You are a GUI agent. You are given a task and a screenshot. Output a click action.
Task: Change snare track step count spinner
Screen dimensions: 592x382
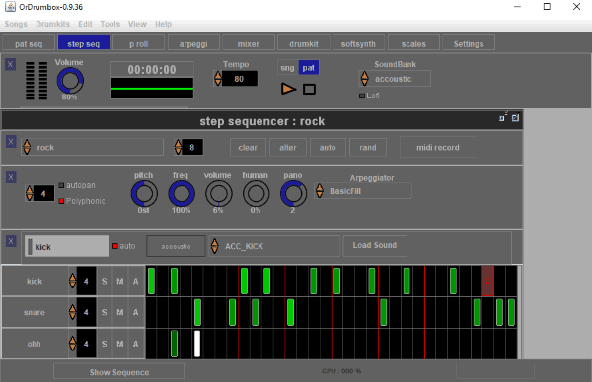tap(72, 312)
